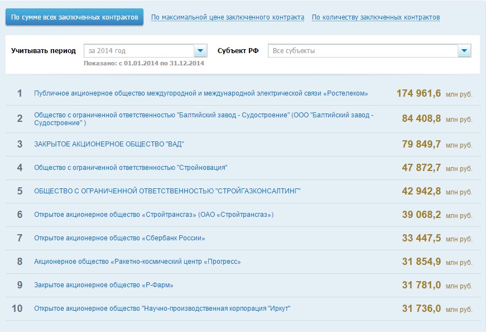Click the amount "31 781,0"

tap(421, 285)
